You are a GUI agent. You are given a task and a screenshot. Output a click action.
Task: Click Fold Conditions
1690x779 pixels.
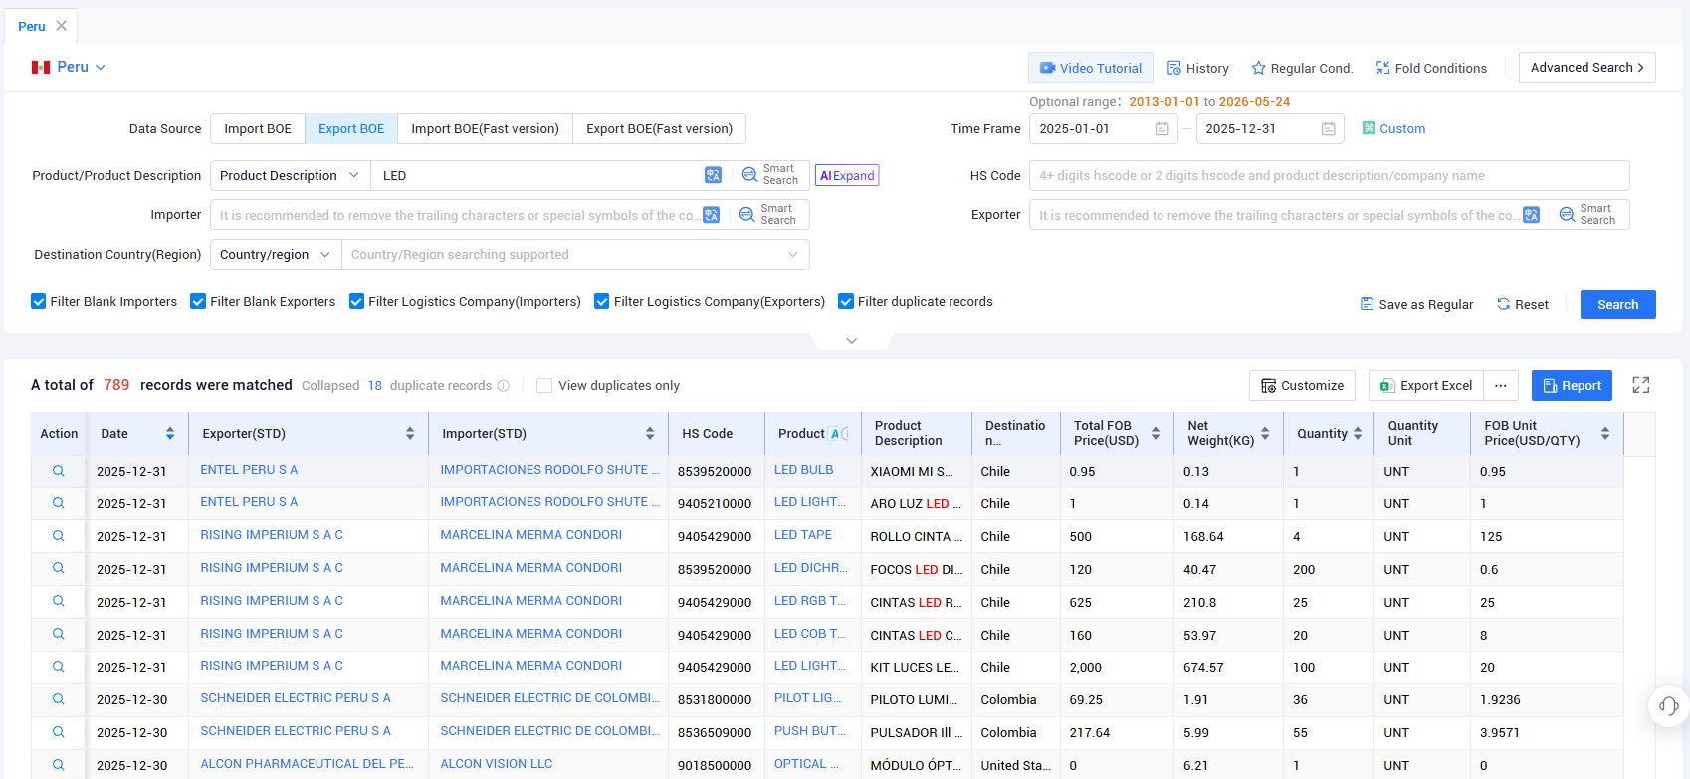click(x=1431, y=68)
